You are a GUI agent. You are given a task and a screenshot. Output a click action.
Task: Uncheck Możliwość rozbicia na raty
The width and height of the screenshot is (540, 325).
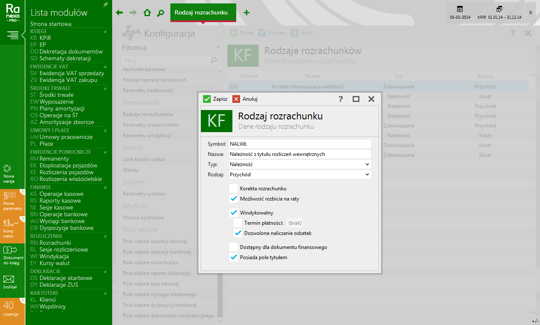coord(233,198)
